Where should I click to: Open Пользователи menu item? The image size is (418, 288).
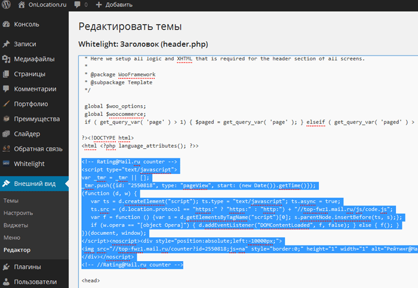tap(35, 282)
